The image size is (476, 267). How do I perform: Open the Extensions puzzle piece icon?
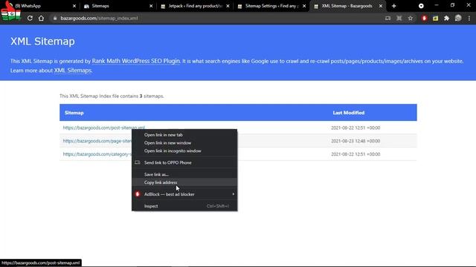click(x=446, y=18)
